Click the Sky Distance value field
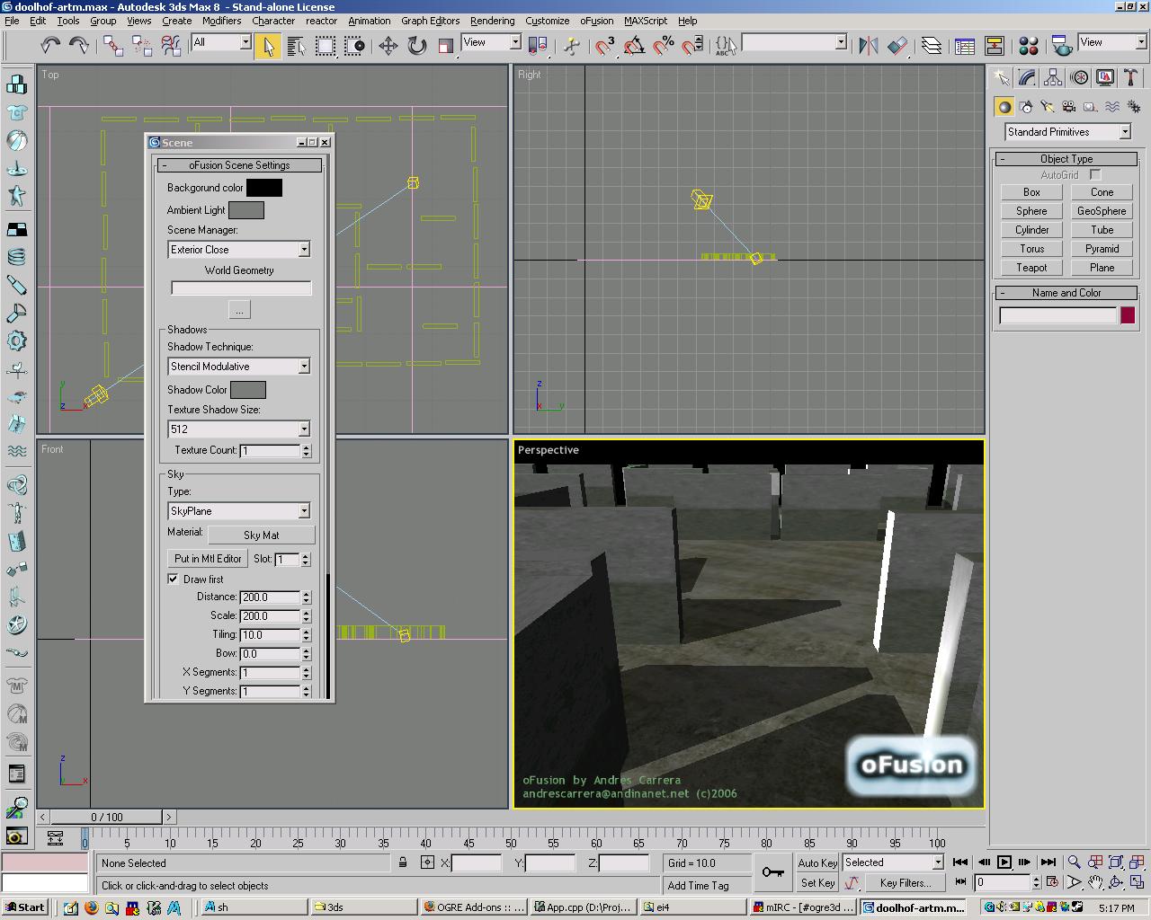1151x920 pixels. tap(270, 597)
